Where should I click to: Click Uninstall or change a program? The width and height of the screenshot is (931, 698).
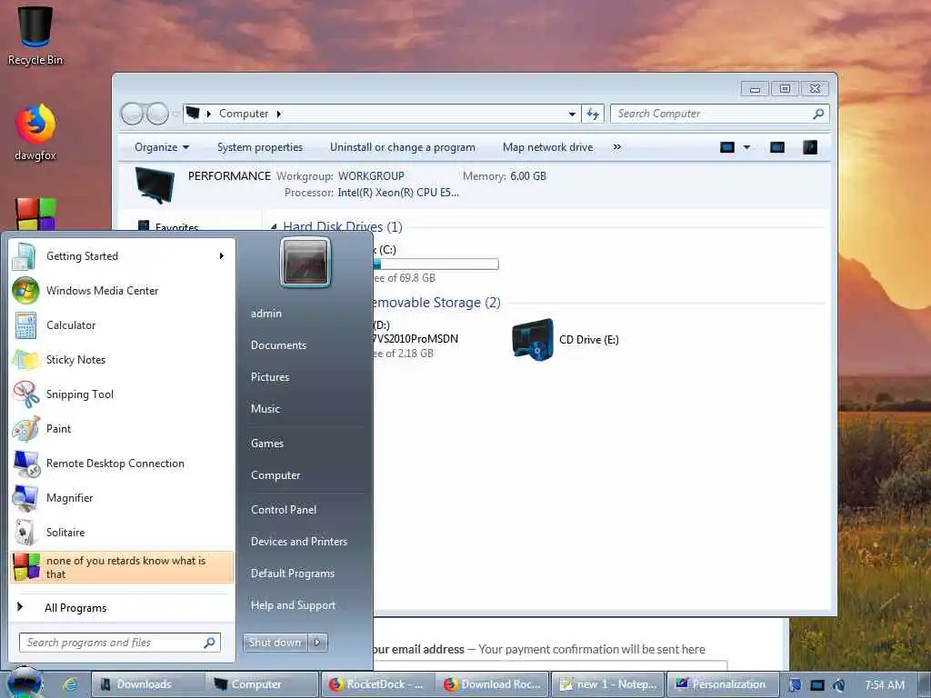[x=403, y=147]
